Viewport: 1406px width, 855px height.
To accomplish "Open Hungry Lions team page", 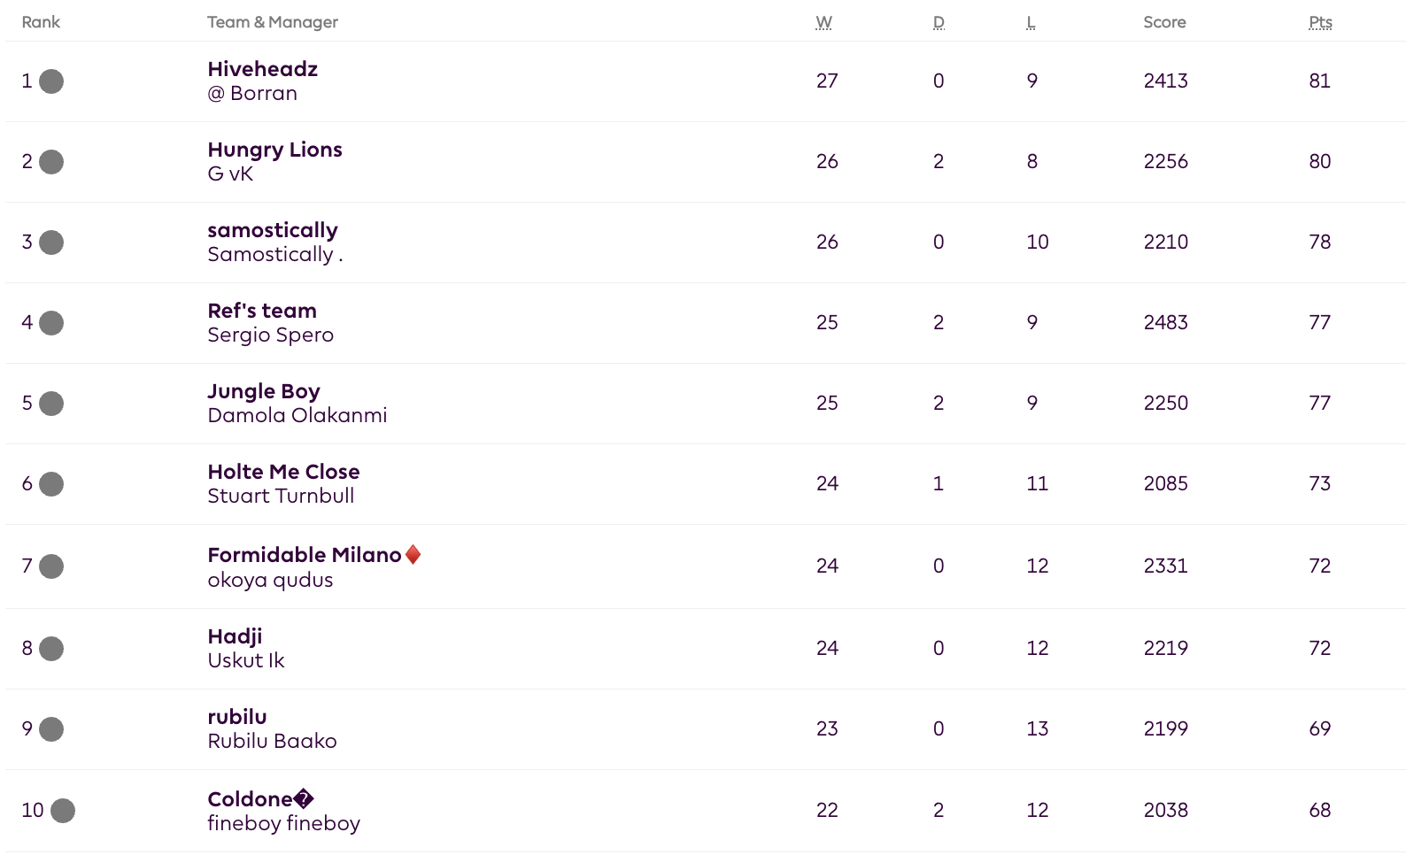I will tap(274, 150).
